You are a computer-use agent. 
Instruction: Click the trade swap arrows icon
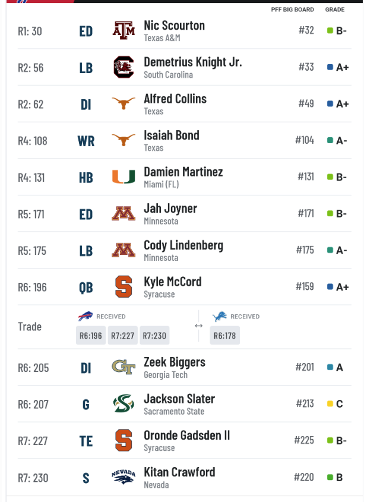coord(199,326)
